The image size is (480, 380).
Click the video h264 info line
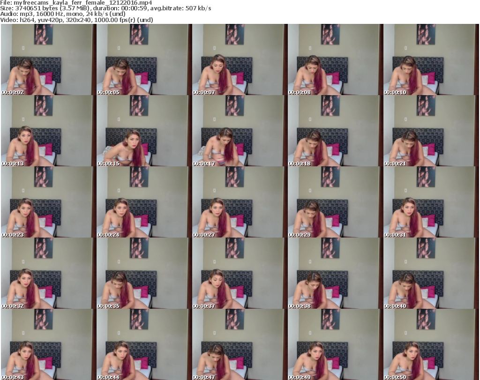point(76,20)
